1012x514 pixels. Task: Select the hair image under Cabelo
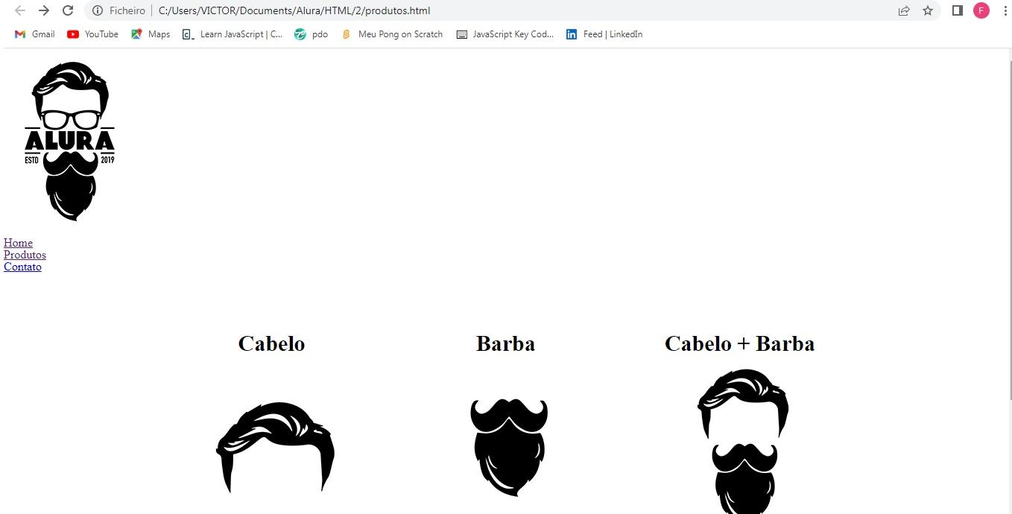coord(275,448)
